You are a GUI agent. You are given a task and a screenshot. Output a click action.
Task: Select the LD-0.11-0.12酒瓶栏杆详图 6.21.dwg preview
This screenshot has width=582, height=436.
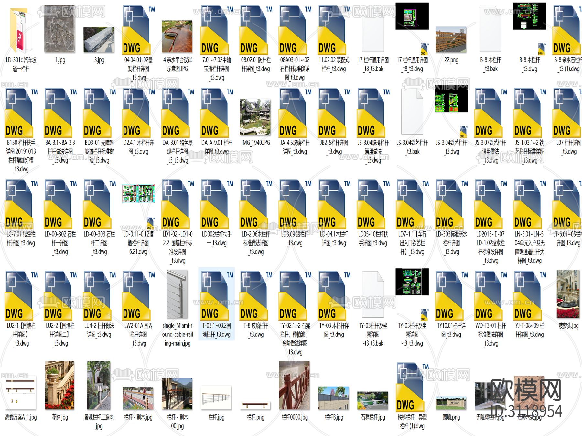138,193
